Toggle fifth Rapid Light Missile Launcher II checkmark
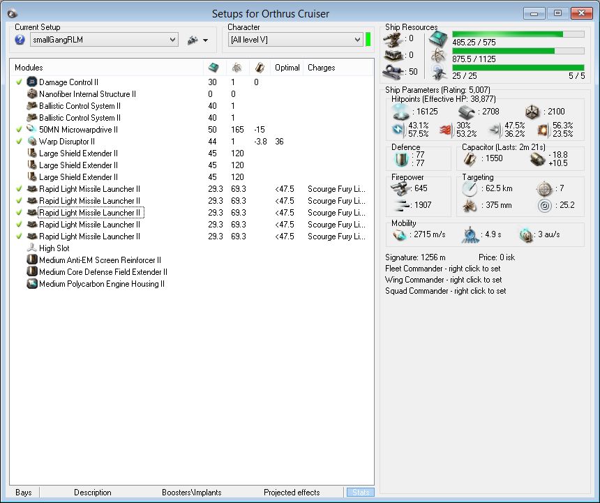Image resolution: width=600 pixels, height=503 pixels. (x=19, y=236)
